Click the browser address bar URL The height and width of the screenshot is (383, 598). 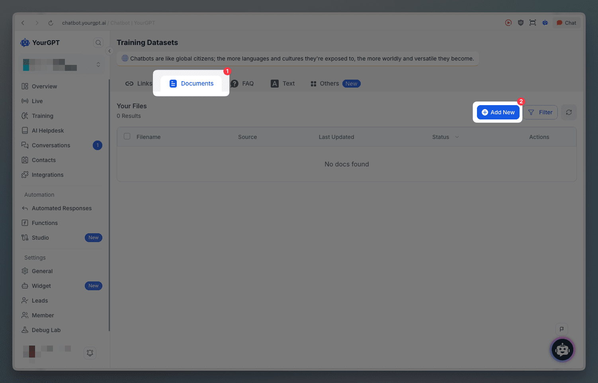(x=84, y=23)
